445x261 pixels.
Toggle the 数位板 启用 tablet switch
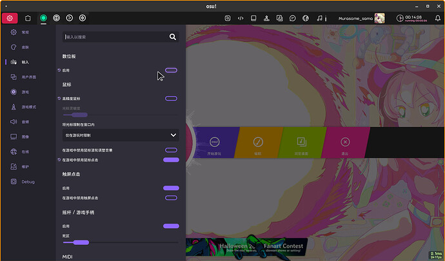(x=171, y=70)
